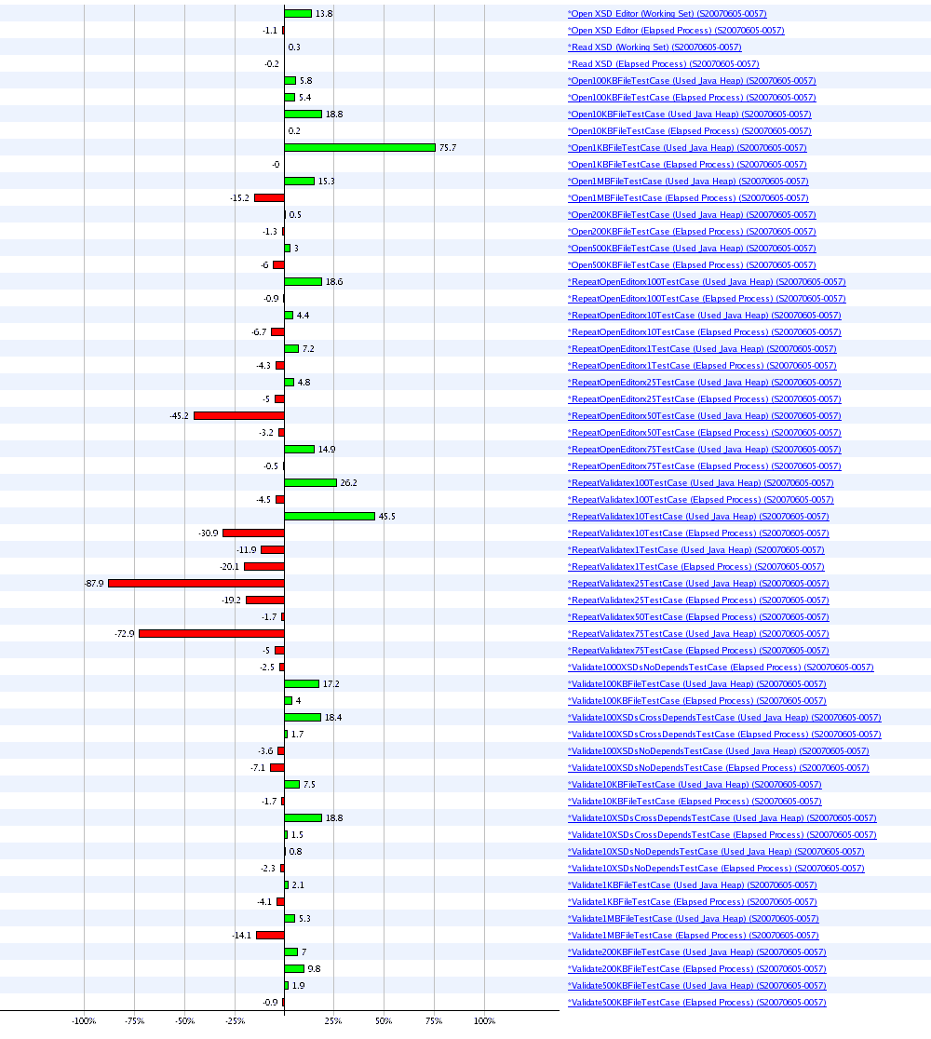Open the RepeatValidatex25TestCase (Used Java Heap) link

tap(697, 584)
